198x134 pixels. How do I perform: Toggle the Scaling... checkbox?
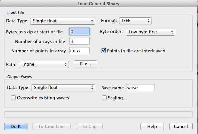[104, 98]
